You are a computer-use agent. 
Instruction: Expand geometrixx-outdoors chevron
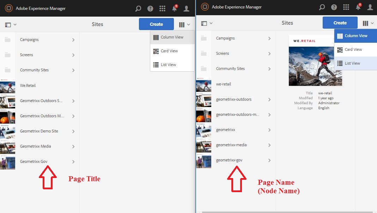click(269, 99)
